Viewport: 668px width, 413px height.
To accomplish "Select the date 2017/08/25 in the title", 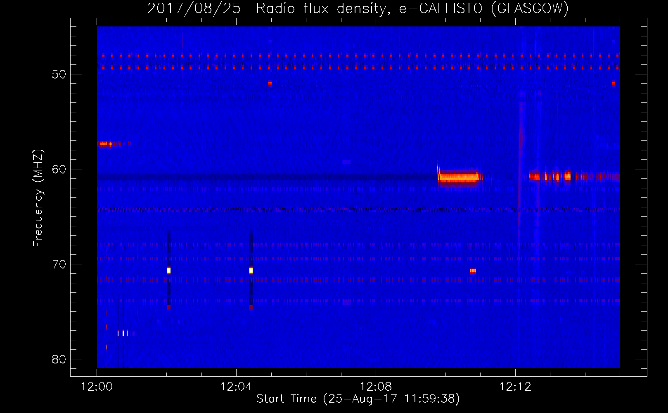I will [x=194, y=8].
